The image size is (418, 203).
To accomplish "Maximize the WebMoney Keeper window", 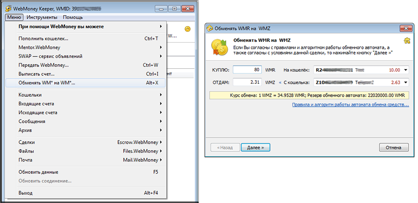I will point(175,9).
